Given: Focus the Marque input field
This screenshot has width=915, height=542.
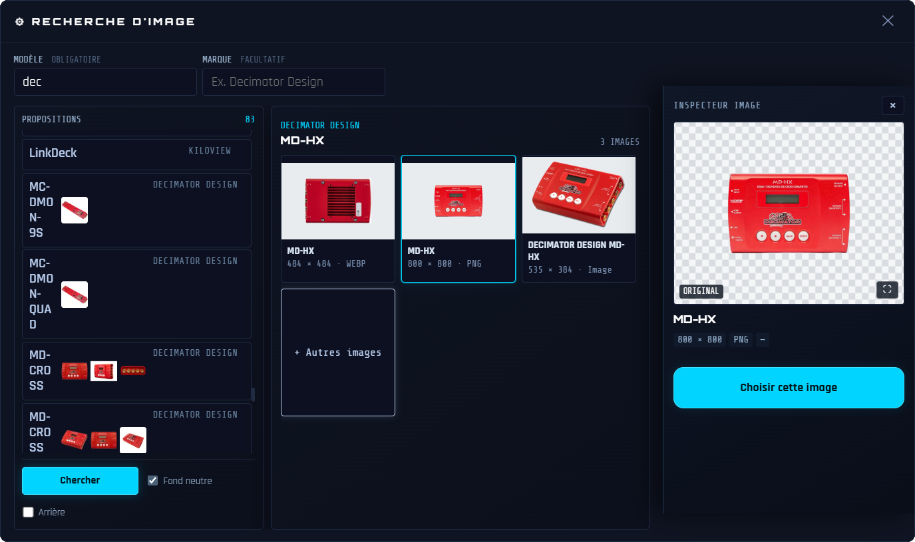Looking at the screenshot, I should click(x=293, y=82).
